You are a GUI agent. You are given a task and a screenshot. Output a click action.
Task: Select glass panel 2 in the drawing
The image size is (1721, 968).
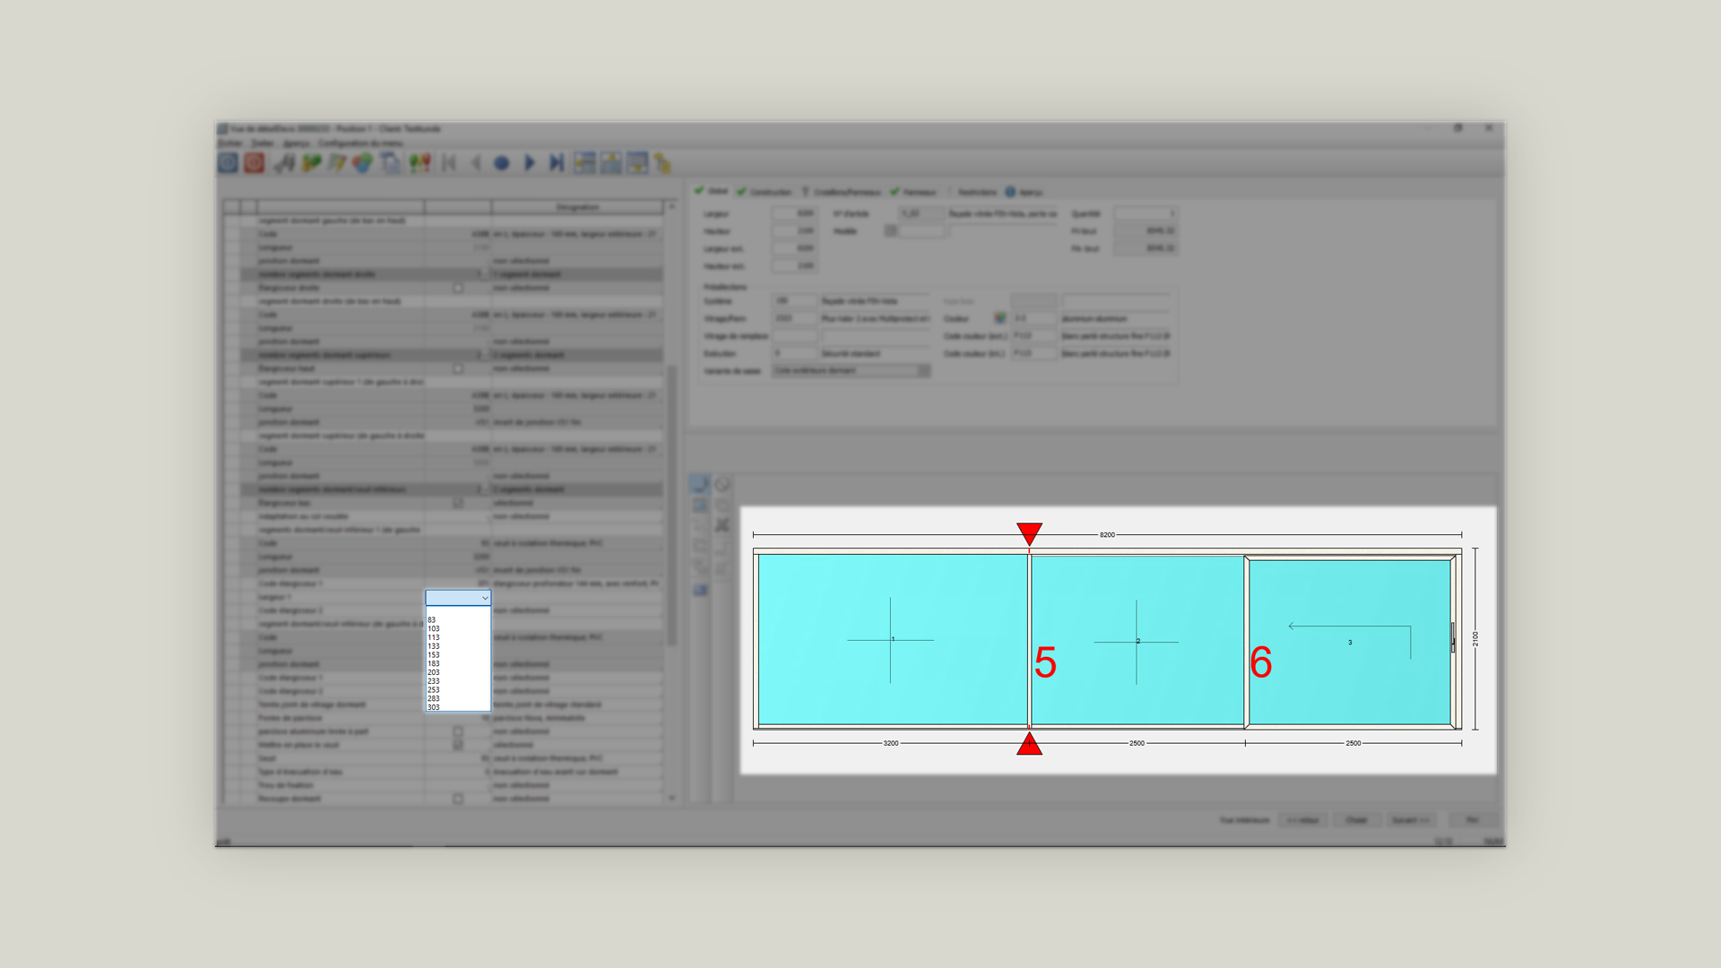pos(1137,642)
